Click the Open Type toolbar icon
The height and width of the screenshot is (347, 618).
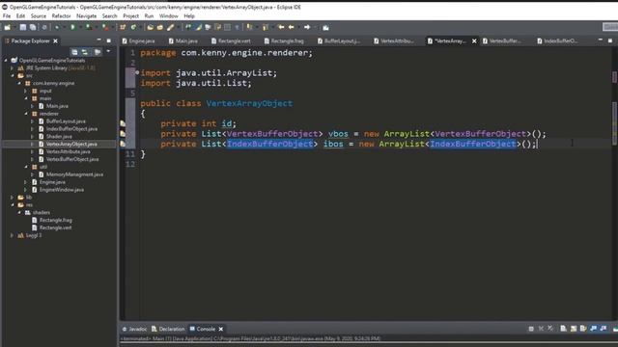pos(150,27)
